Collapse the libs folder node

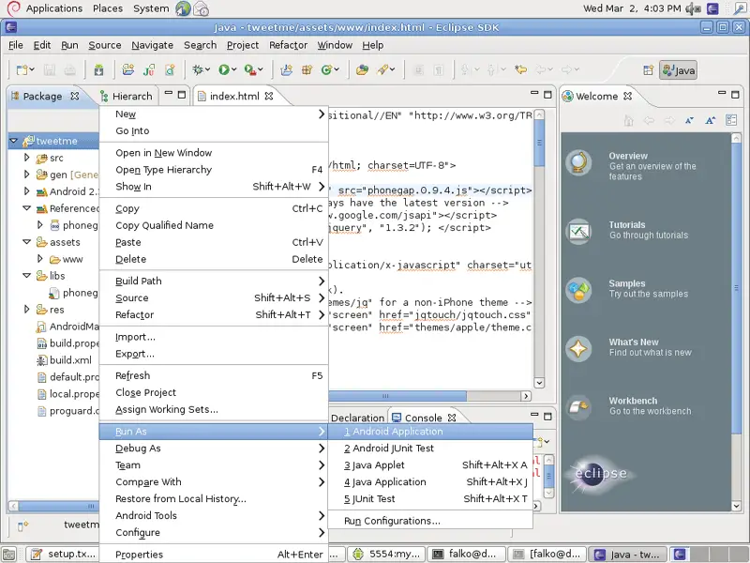pos(27,275)
